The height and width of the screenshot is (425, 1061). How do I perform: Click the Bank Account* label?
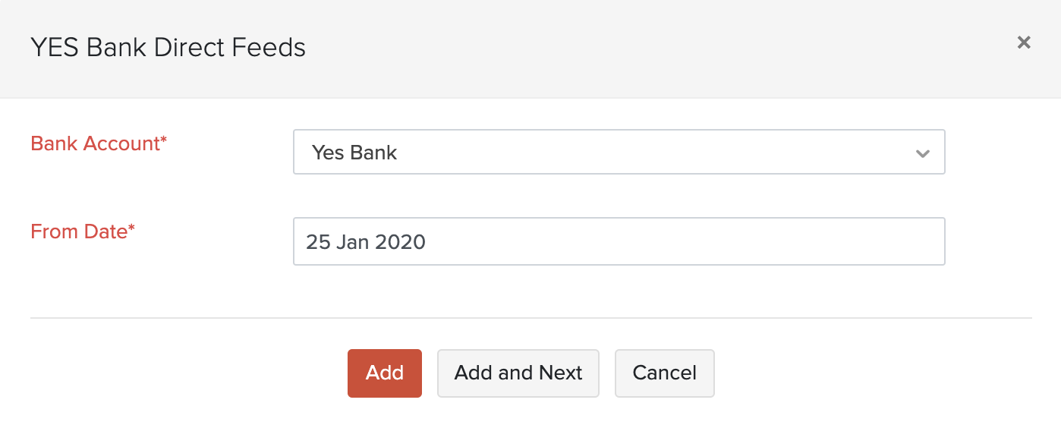[99, 143]
